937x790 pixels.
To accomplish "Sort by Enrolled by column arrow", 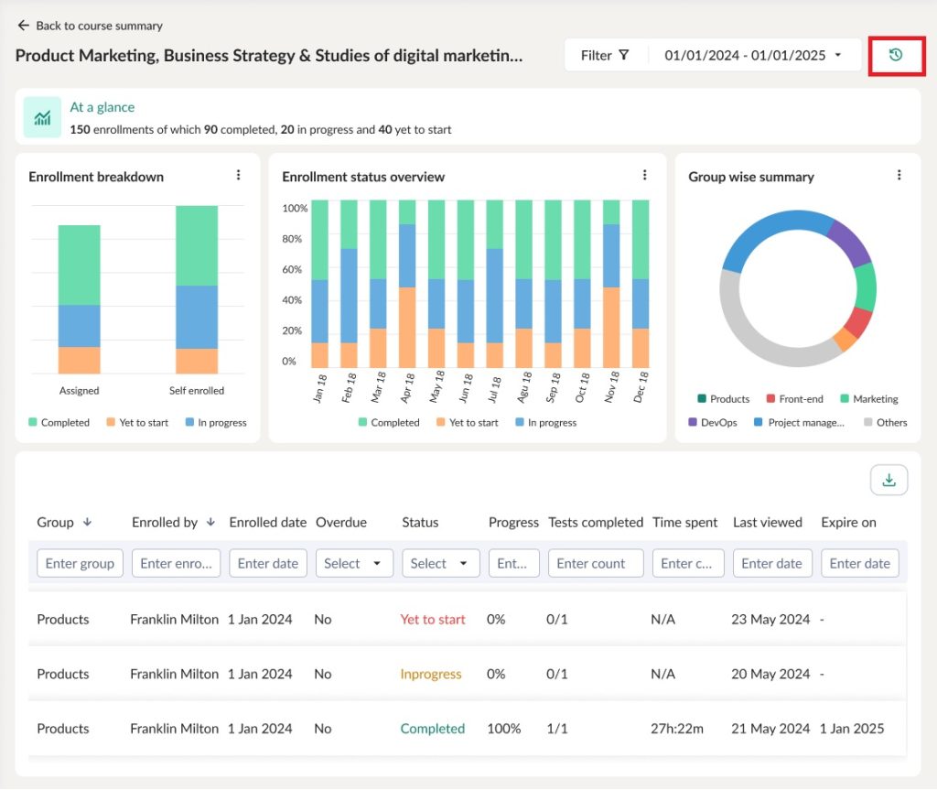I will 210,522.
